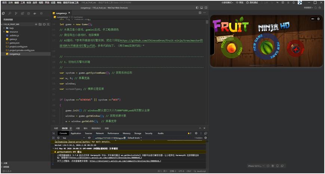
Task: Open the Extensions icon in activity bar
Action: coord(22,13)
